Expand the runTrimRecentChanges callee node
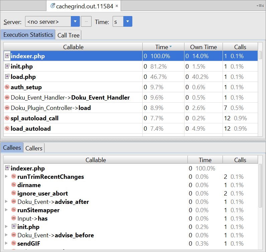 point(6,176)
